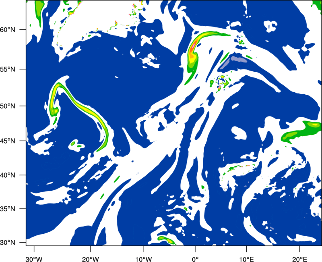Click the 30°W longitude label
The height and width of the screenshot is (262, 322).
(x=34, y=259)
